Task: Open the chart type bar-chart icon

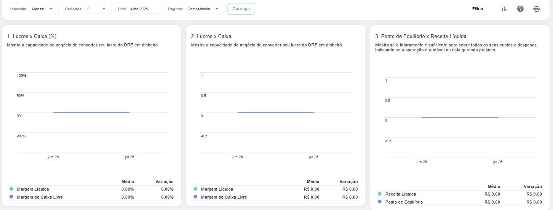Action: pyautogui.click(x=504, y=9)
